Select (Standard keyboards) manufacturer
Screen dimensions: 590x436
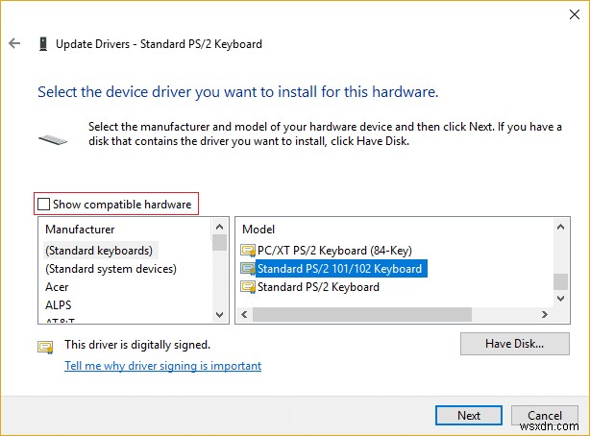(99, 250)
